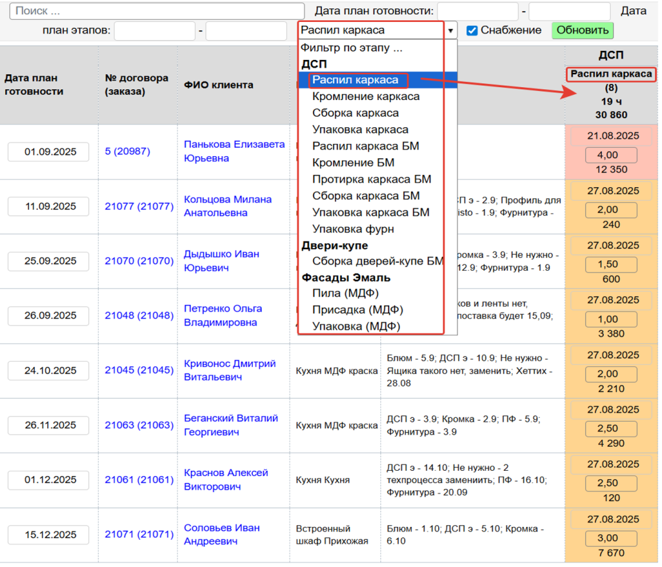Toggle the Снабжение checkbox
The width and height of the screenshot is (662, 567).
472,30
